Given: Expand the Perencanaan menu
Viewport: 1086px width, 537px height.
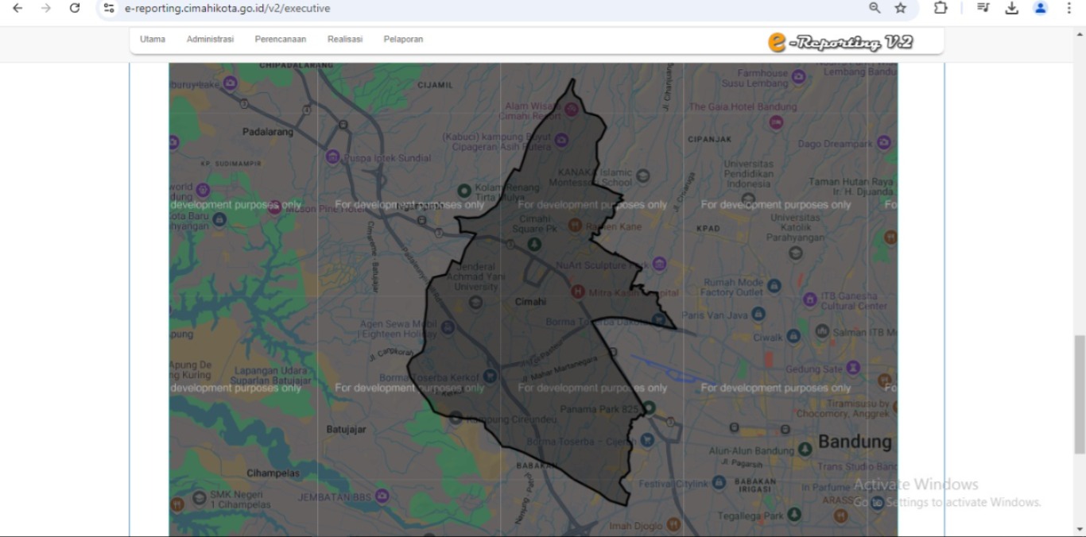Looking at the screenshot, I should click(280, 39).
